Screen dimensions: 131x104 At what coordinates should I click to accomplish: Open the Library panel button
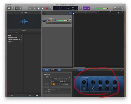pyautogui.click(x=9, y=8)
